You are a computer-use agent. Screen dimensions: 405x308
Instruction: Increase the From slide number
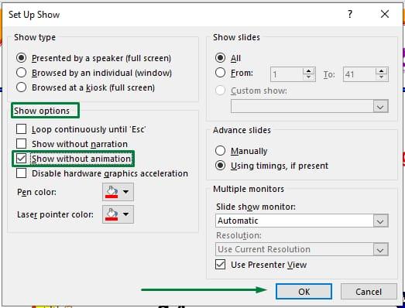click(309, 71)
